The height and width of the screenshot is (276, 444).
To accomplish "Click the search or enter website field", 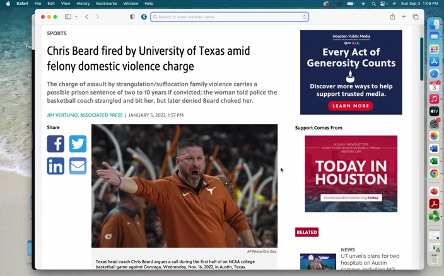I will pyautogui.click(x=228, y=17).
